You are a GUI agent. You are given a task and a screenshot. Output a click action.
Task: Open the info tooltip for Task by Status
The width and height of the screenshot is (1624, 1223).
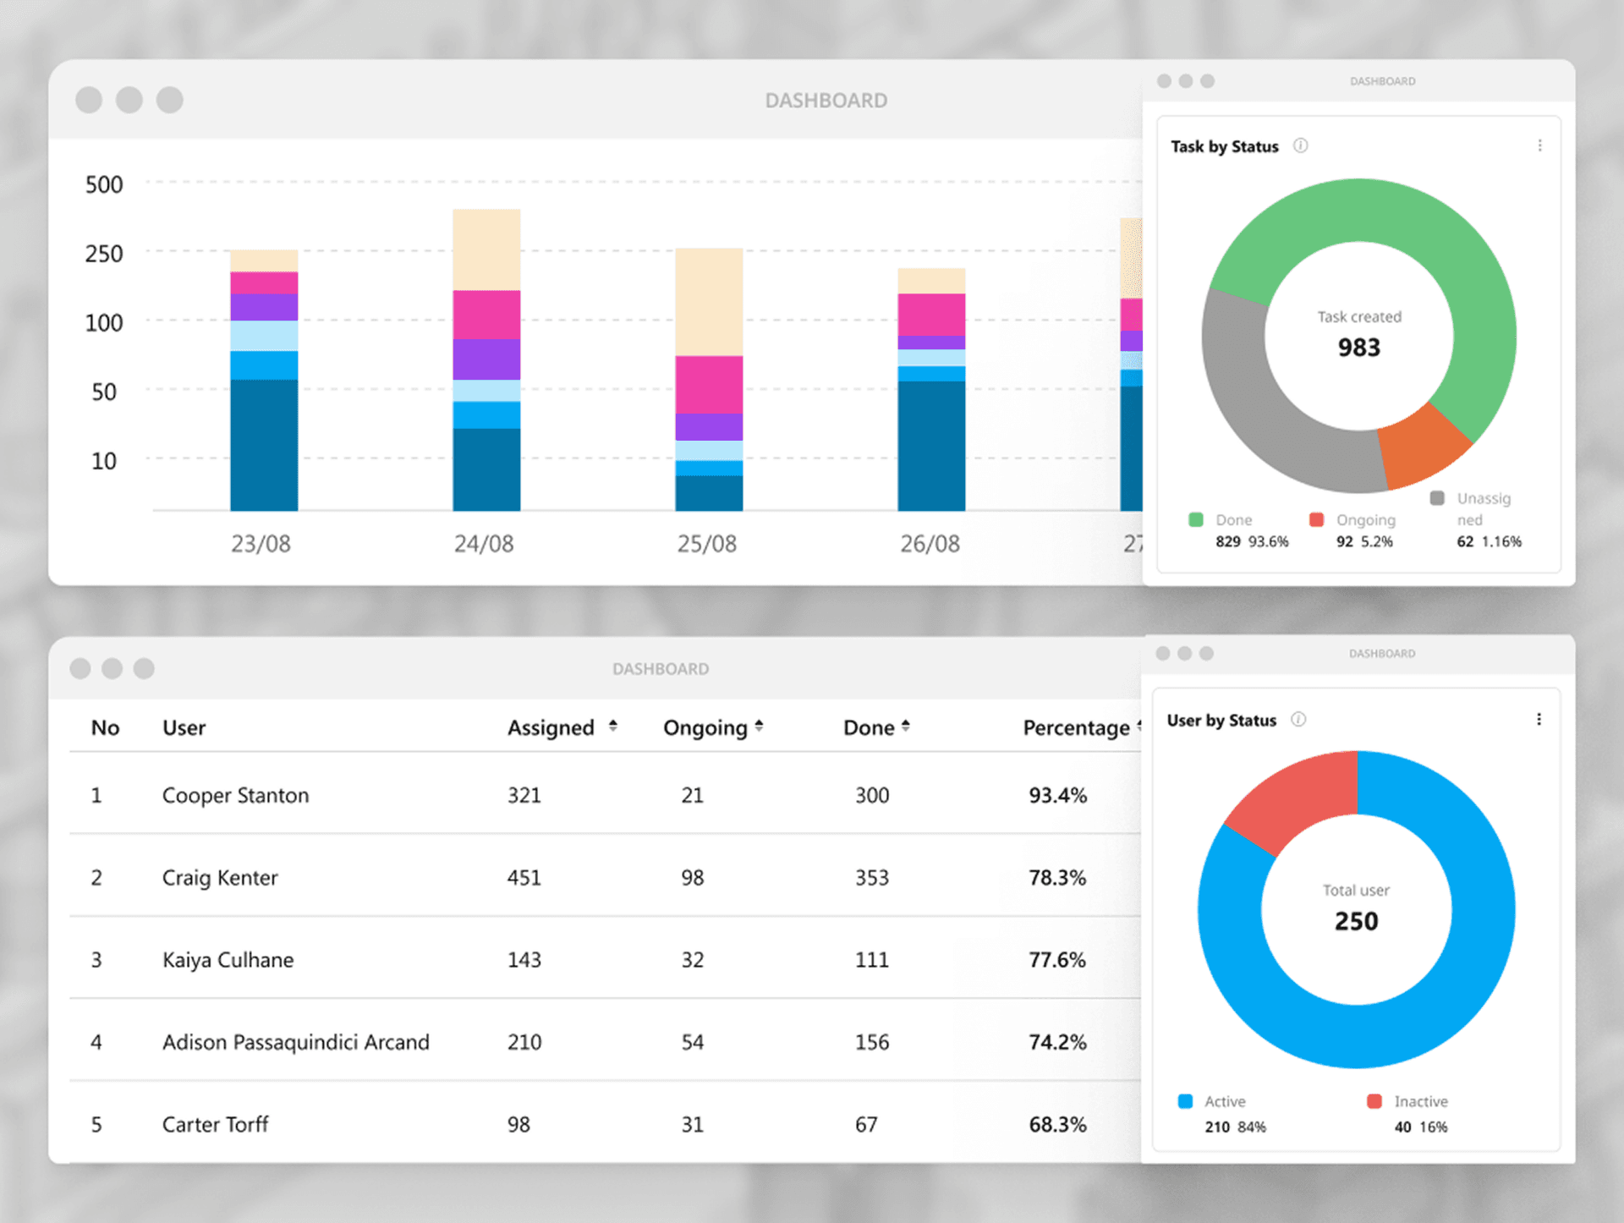pyautogui.click(x=1300, y=145)
